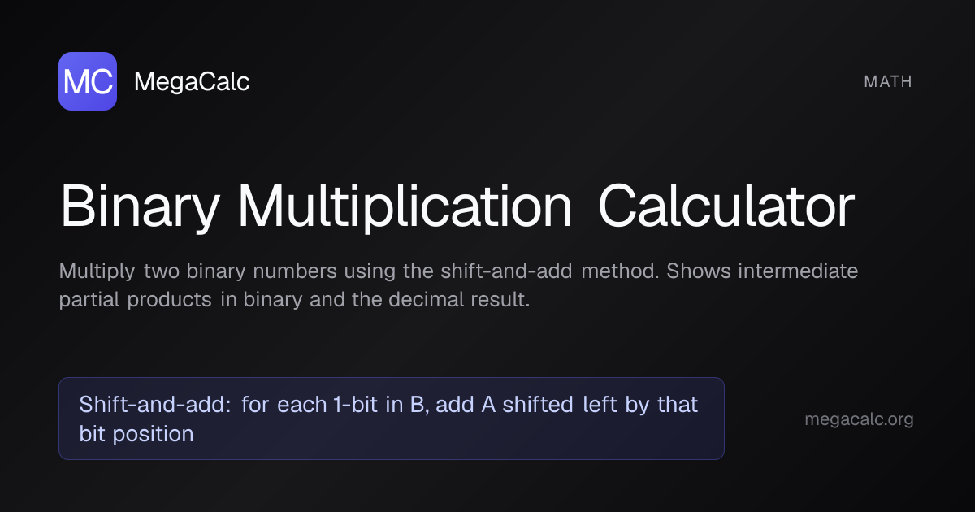Select the MATH category label
The height and width of the screenshot is (512, 975).
pos(888,81)
